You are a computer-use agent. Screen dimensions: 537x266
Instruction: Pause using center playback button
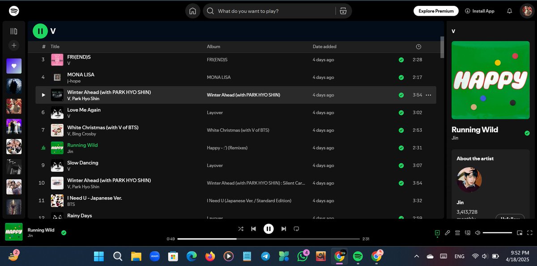(x=268, y=229)
